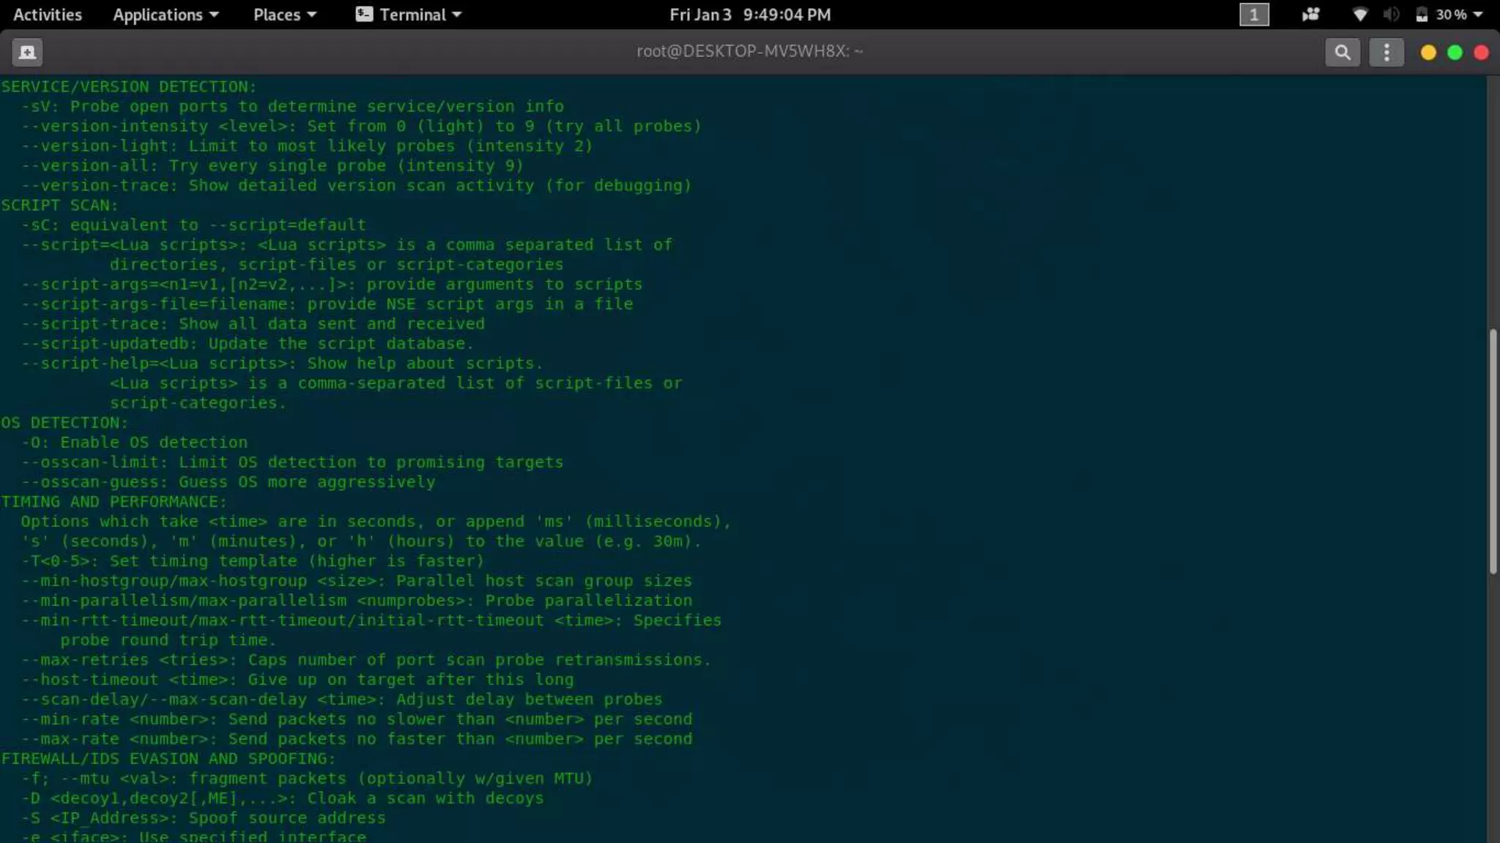Open a new terminal tab
1500x843 pixels.
pyautogui.click(x=27, y=52)
